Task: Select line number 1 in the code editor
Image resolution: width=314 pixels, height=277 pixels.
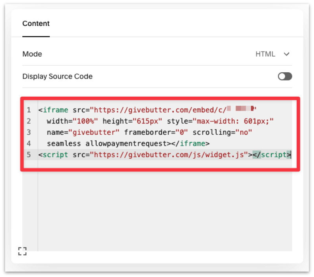Action: tap(29, 110)
